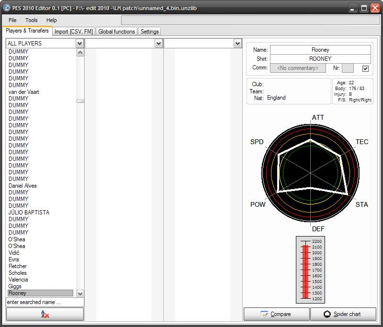This screenshot has width=383, height=327.
Task: Open the File menu
Action: (x=12, y=20)
